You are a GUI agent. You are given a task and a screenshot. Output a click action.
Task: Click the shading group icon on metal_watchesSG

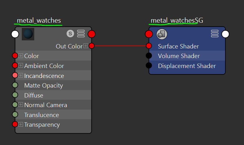(162, 34)
